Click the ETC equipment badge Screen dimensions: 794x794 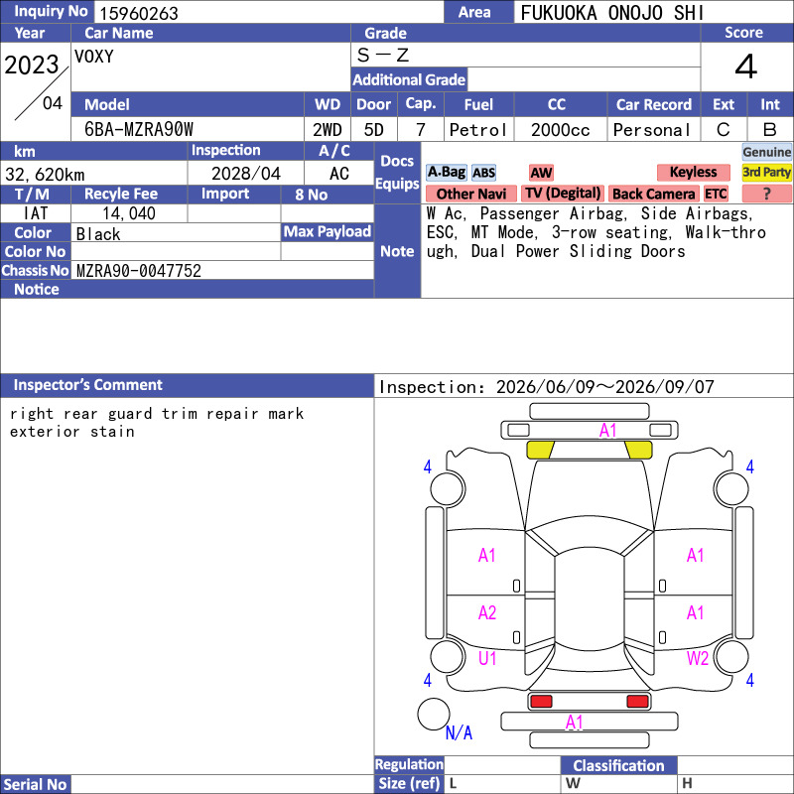point(716,194)
